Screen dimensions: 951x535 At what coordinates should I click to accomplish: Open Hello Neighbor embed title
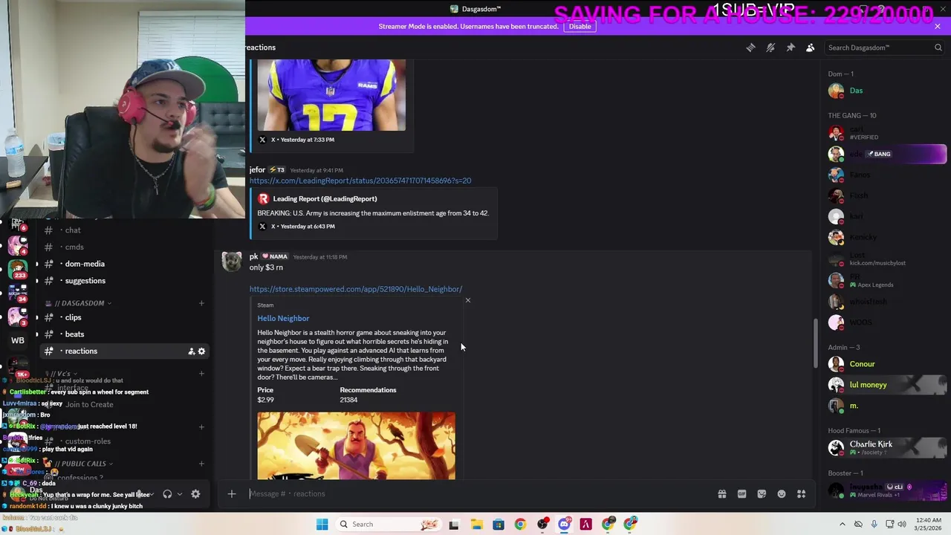click(x=283, y=318)
